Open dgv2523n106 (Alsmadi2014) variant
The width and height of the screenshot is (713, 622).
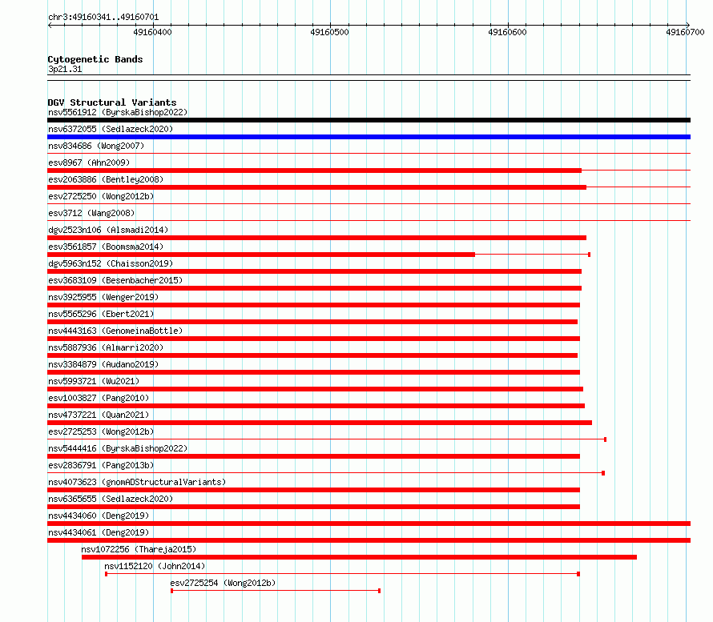108,230
